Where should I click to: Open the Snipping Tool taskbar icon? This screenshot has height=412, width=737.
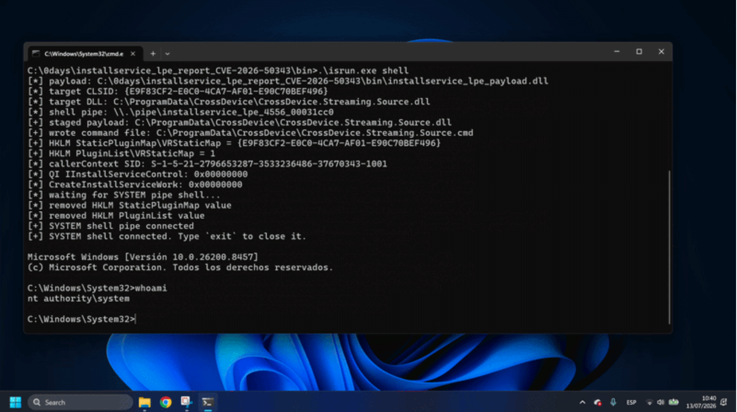click(186, 402)
